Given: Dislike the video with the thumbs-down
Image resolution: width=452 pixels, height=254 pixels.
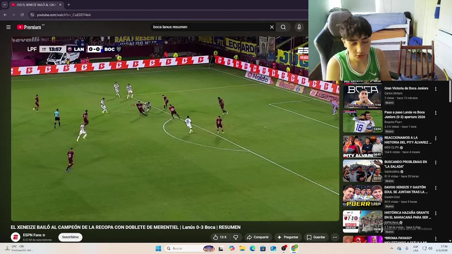Looking at the screenshot, I should pos(236,237).
